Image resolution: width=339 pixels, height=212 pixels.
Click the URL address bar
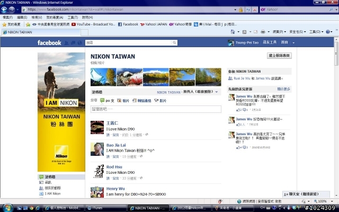click(128, 10)
